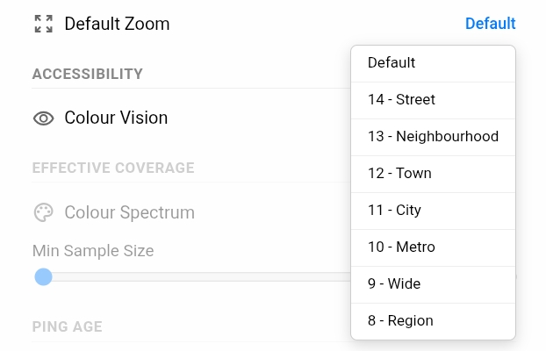The height and width of the screenshot is (351, 546).
Task: Open the blue Default zoom dropdown value
Action: (x=490, y=24)
